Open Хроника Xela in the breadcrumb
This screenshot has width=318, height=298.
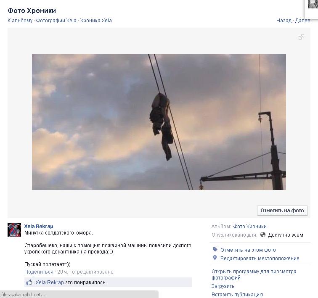[x=96, y=20]
